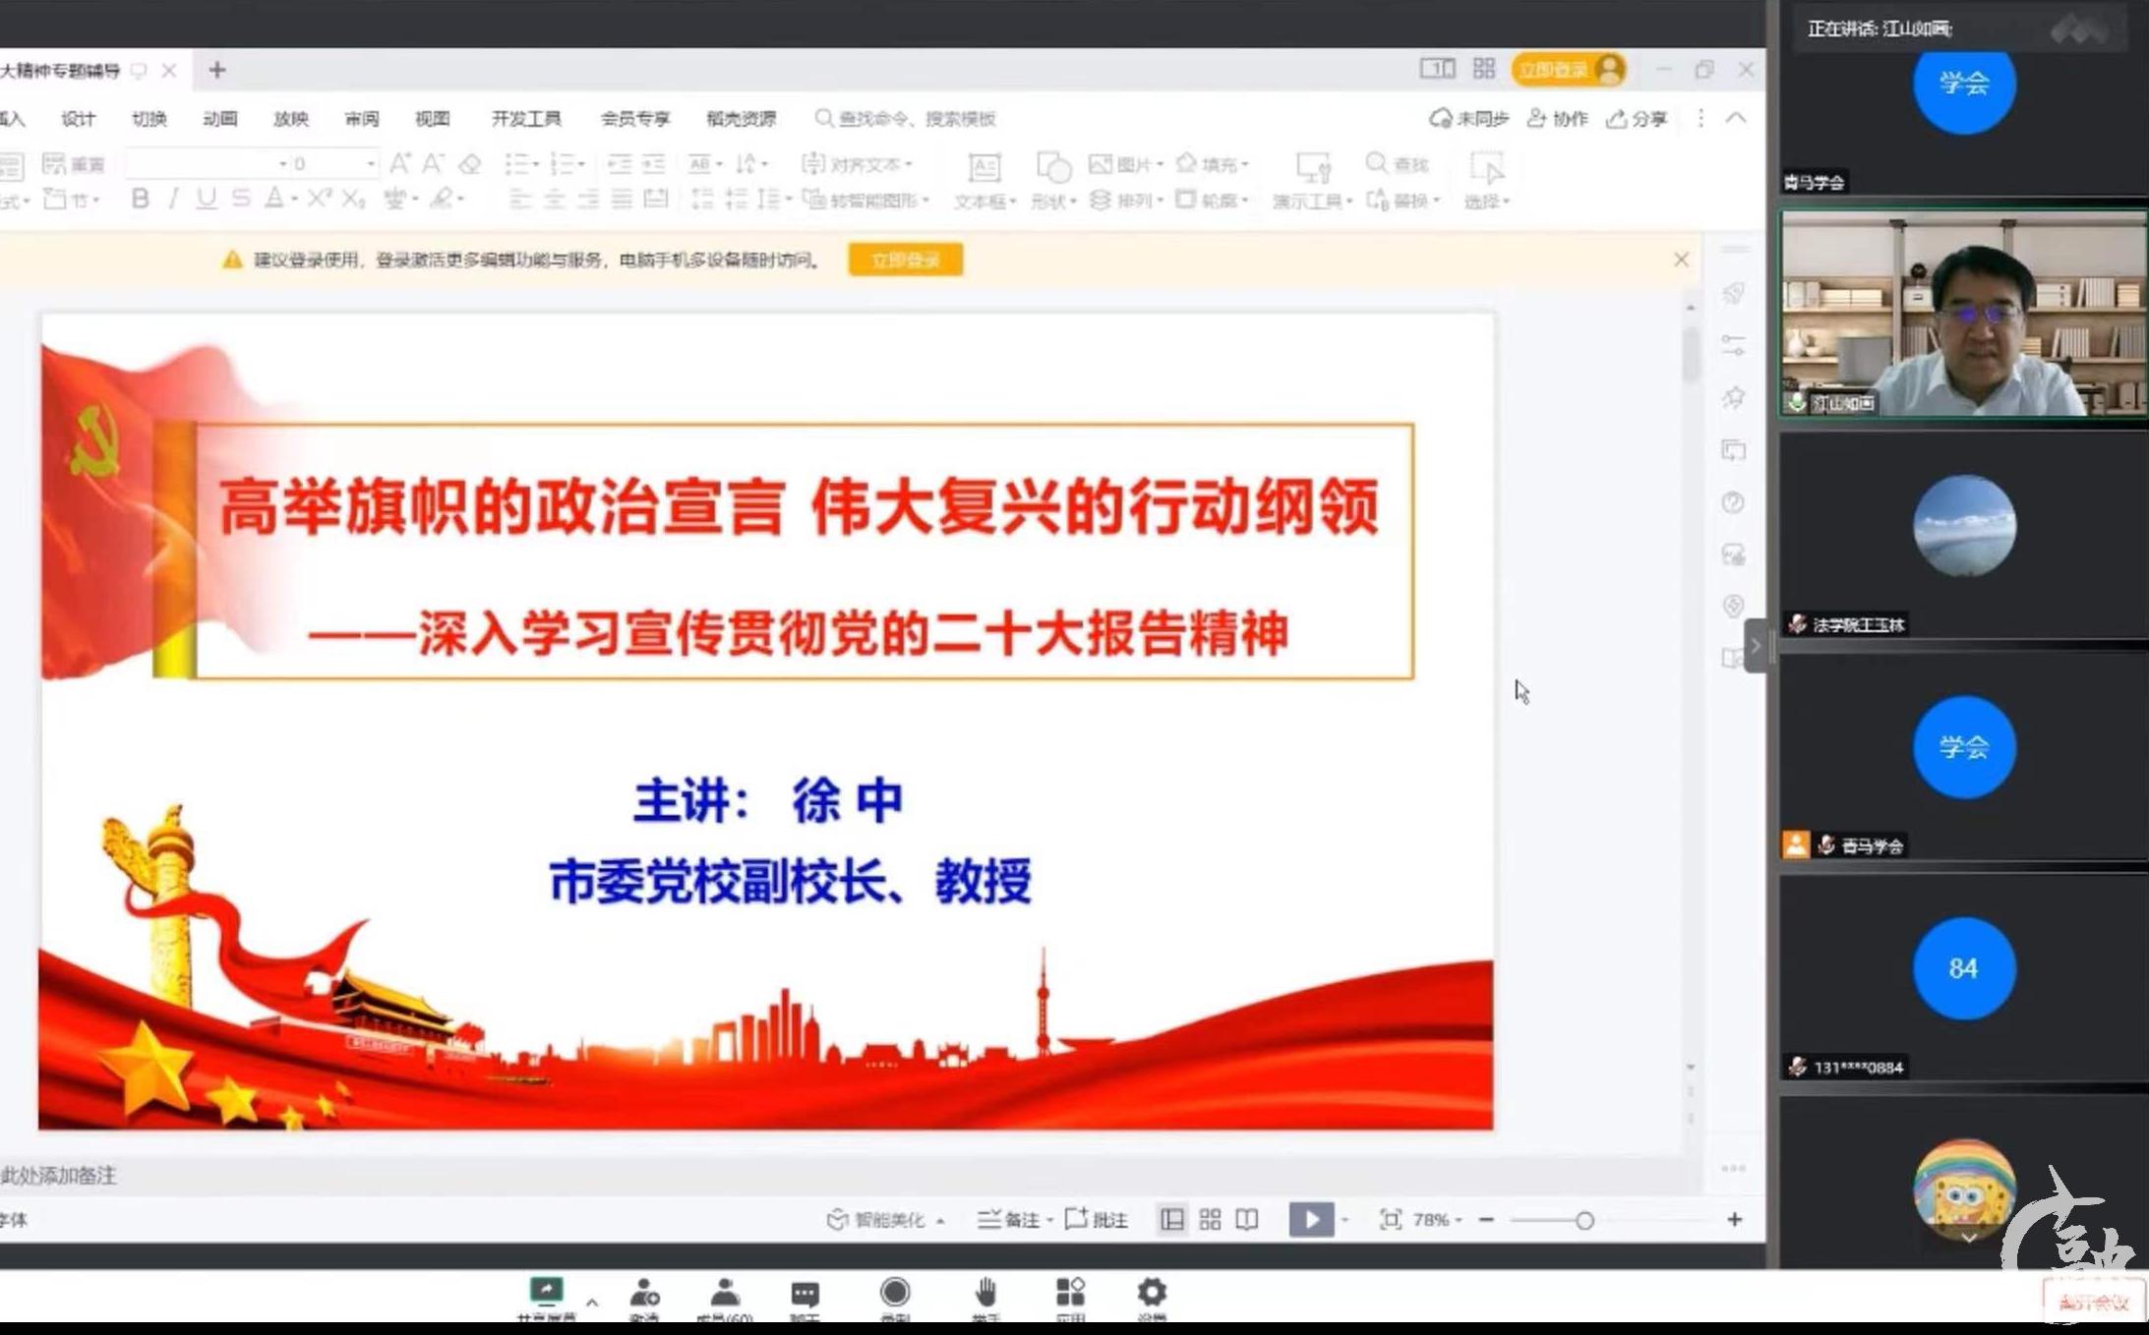This screenshot has height=1335, width=2149.
Task: Open the members list (60)
Action: tap(725, 1293)
